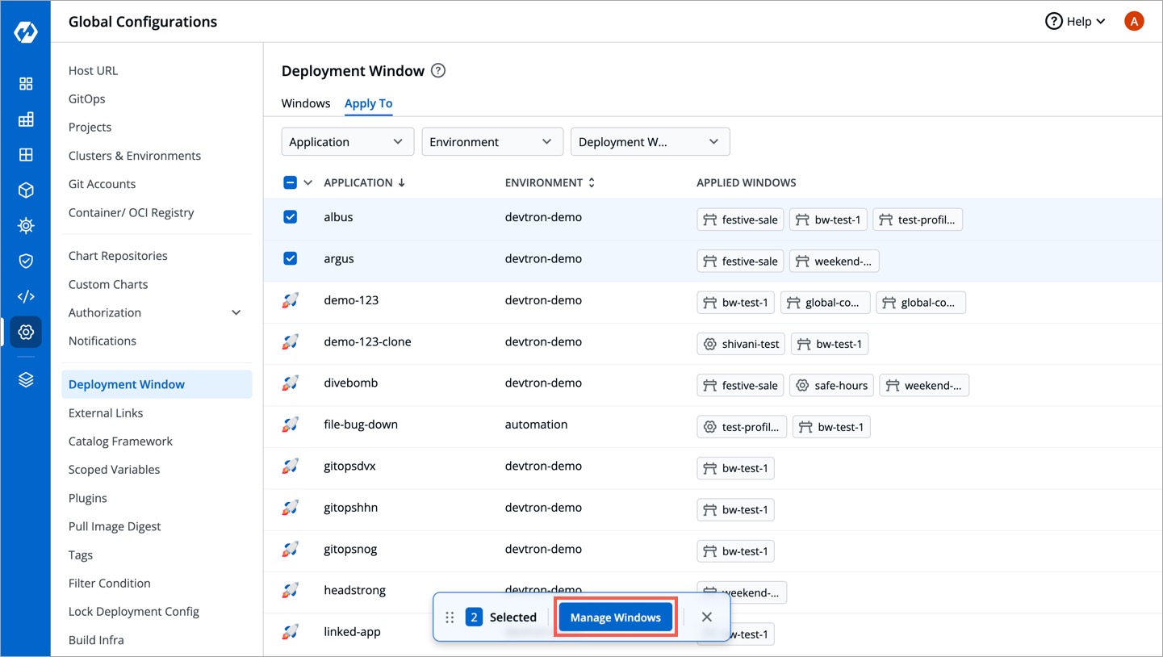Open the Help menu

click(x=1074, y=21)
